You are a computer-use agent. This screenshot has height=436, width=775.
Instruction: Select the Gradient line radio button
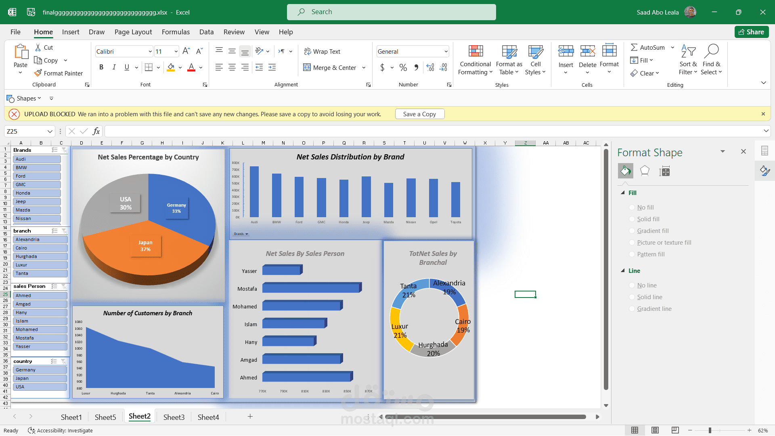coord(632,308)
